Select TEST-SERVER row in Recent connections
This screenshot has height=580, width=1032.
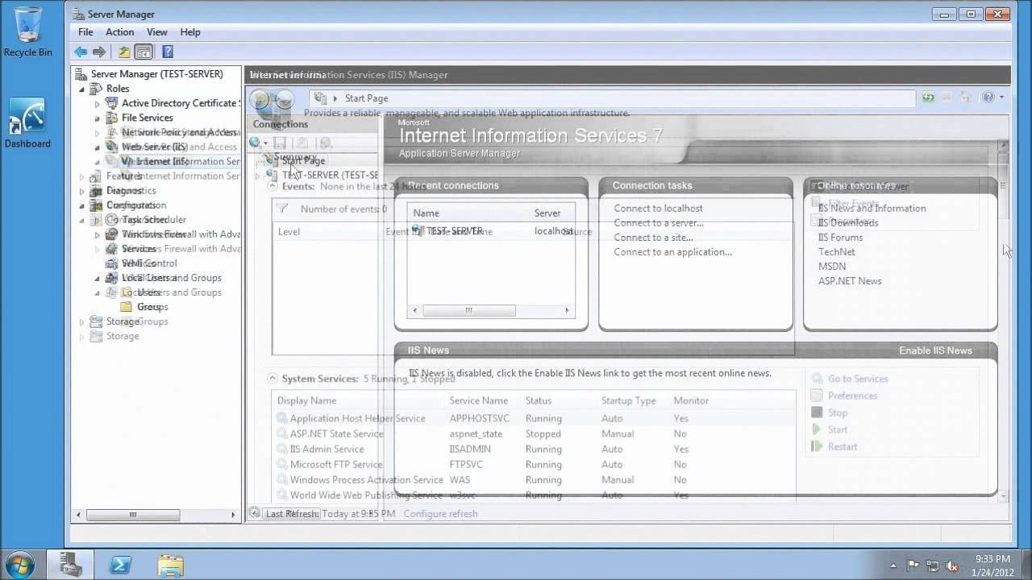coord(492,231)
